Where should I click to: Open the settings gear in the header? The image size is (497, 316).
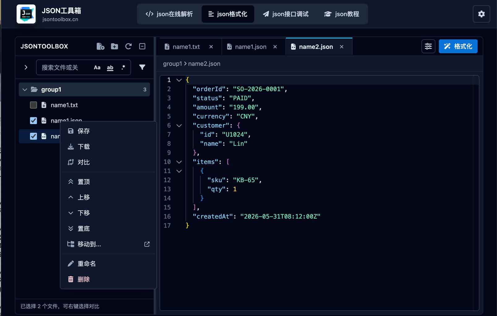click(x=481, y=14)
